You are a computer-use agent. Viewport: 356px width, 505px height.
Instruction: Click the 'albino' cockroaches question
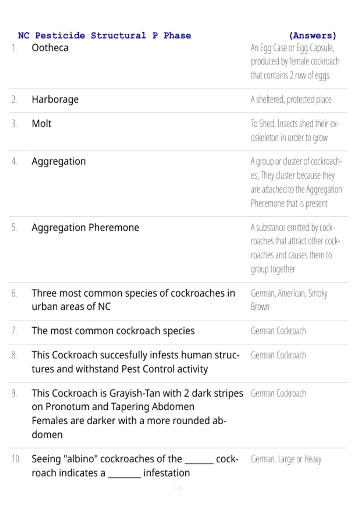click(135, 466)
